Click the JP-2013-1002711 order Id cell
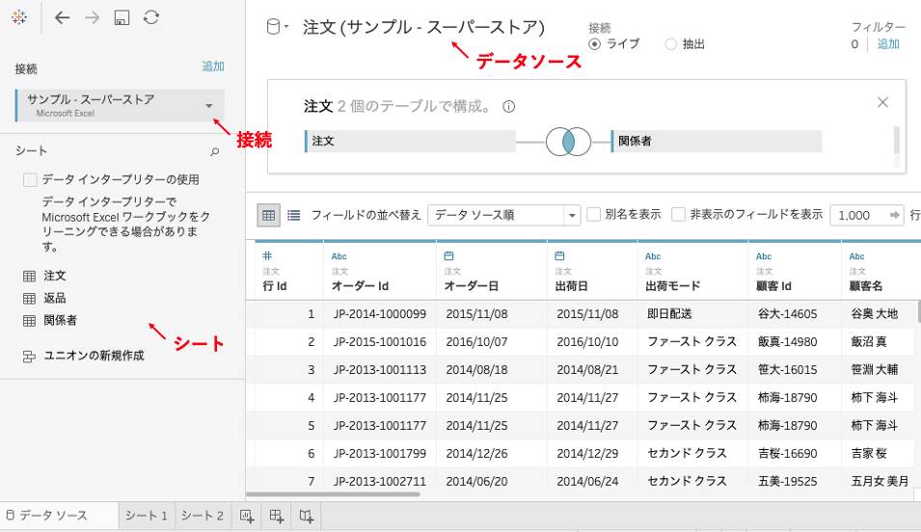The height and width of the screenshot is (532, 921). coord(380,482)
